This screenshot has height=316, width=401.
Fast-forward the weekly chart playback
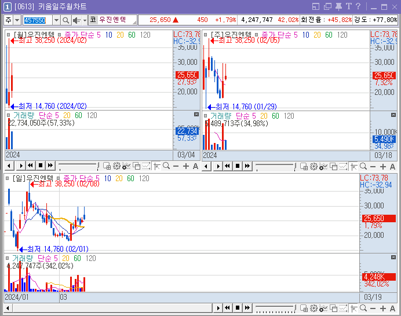click(247, 166)
